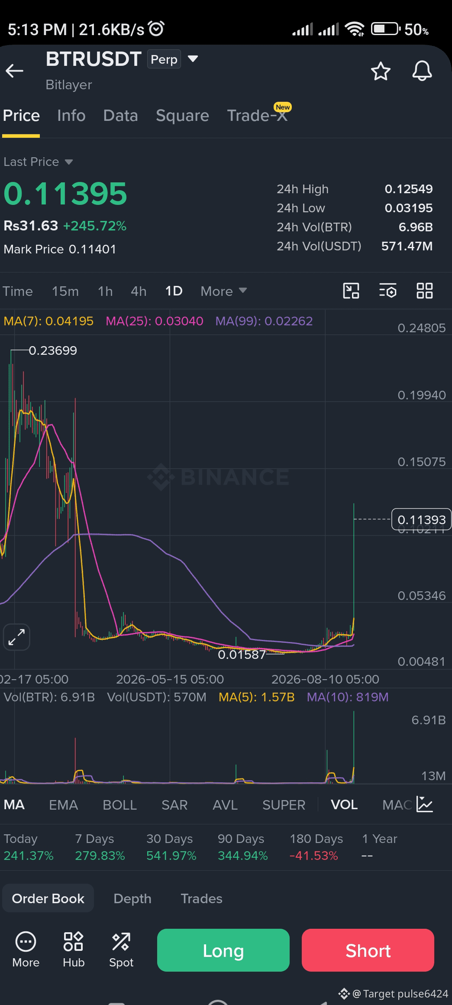Viewport: 452px width, 1005px height.
Task: Tap the Vol MA(10) 819M label
Action: tap(348, 697)
